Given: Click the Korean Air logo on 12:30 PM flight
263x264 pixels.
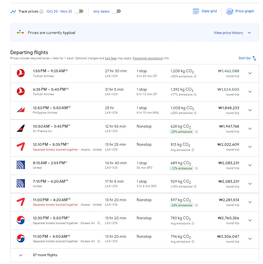Looking at the screenshot, I should 21,221.
